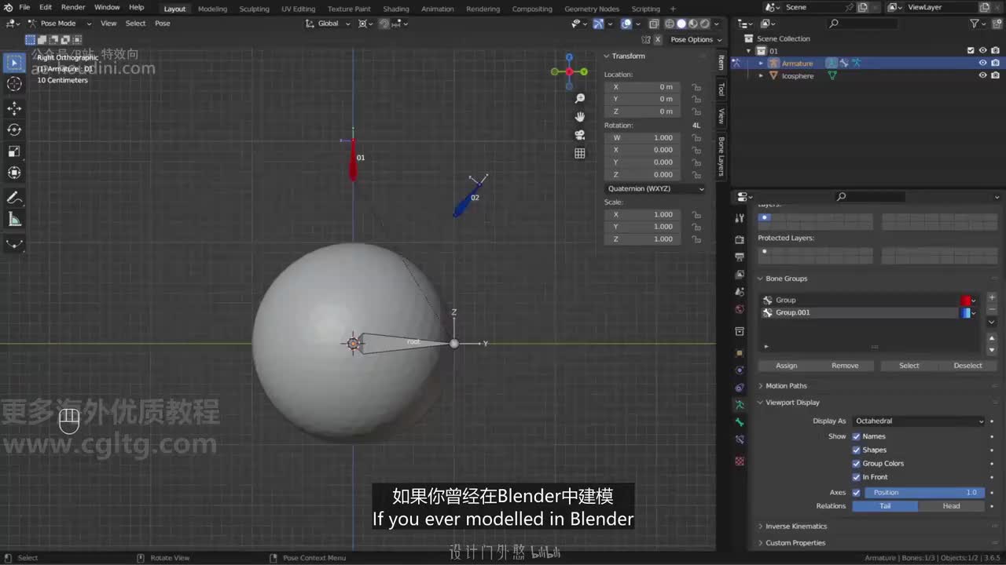Click blue color swatch of Group.001

point(966,313)
